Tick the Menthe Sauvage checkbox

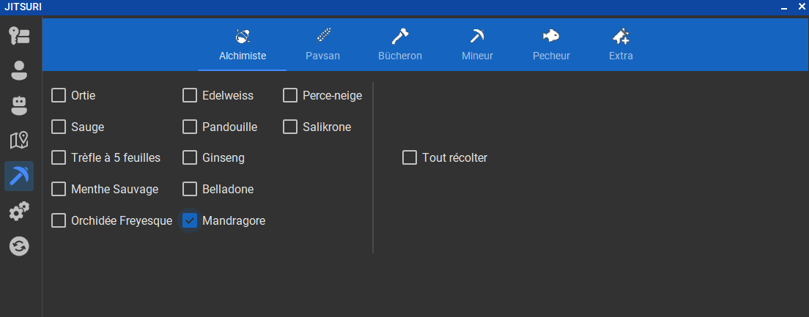coord(59,189)
